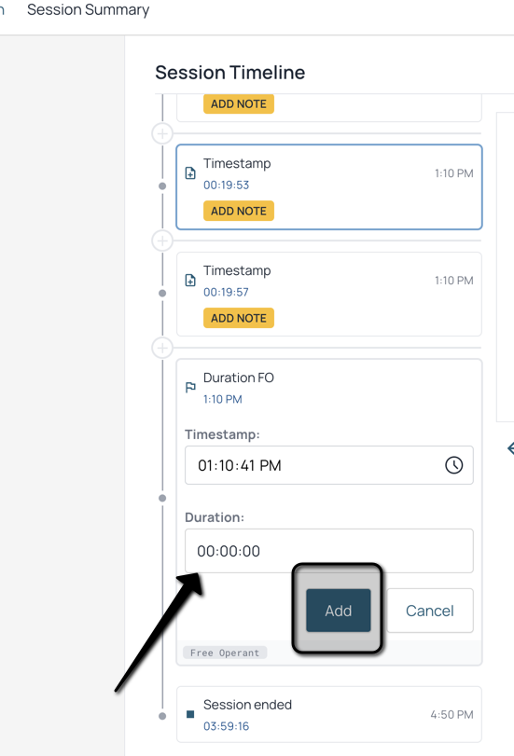Click the square stop icon by Session ended
The image size is (514, 756).
point(190,714)
